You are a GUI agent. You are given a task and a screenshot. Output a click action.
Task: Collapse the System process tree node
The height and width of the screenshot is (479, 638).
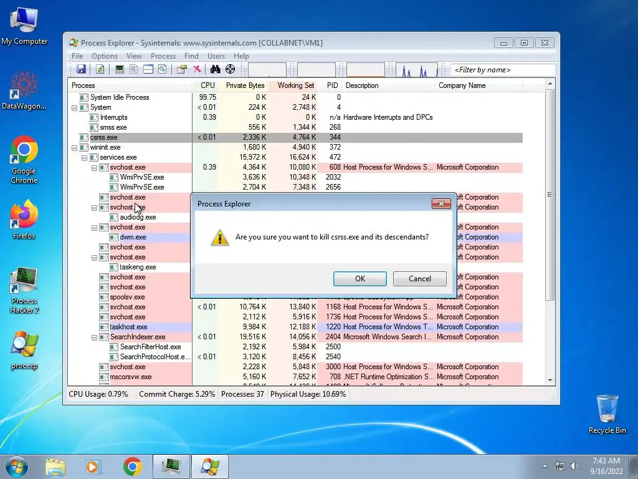click(x=75, y=108)
